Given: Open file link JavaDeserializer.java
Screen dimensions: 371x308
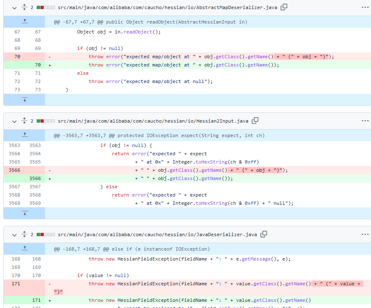Looking at the screenshot, I should click(157, 235).
